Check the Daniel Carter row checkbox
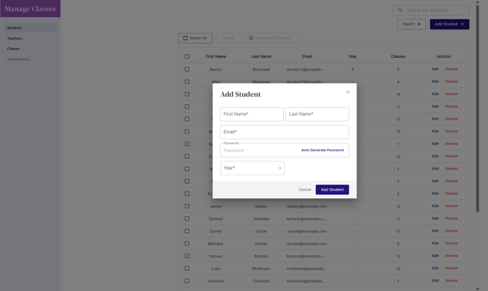 tap(186, 231)
